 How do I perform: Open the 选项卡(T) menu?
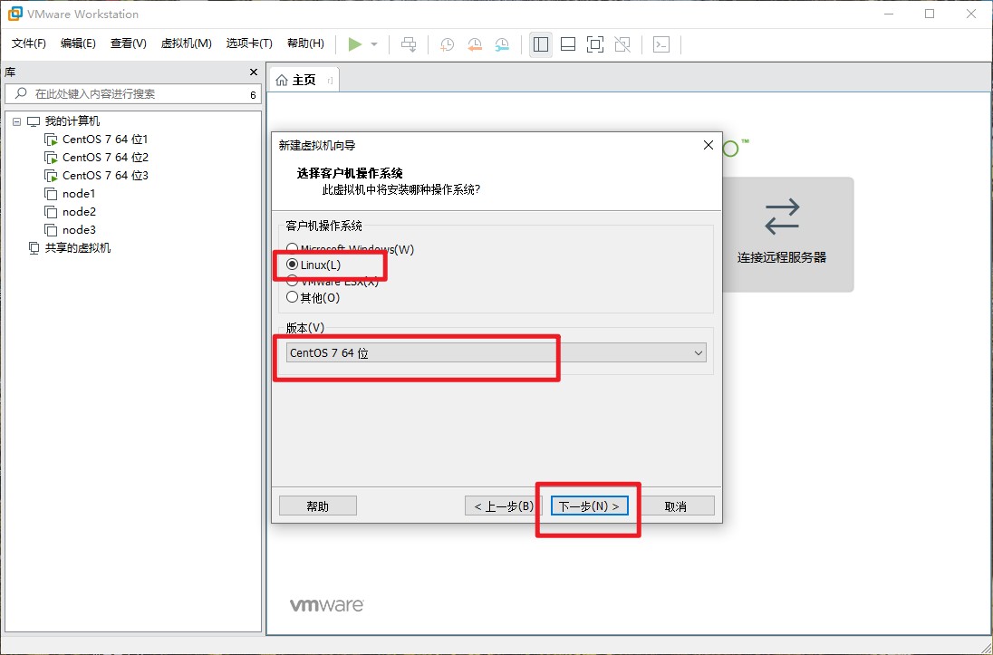[x=249, y=43]
